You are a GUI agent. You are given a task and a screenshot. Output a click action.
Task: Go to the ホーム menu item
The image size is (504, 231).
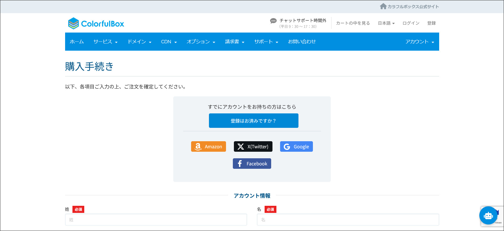pos(77,42)
